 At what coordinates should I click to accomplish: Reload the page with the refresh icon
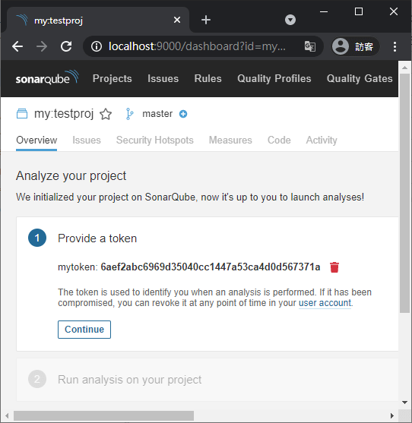click(66, 46)
